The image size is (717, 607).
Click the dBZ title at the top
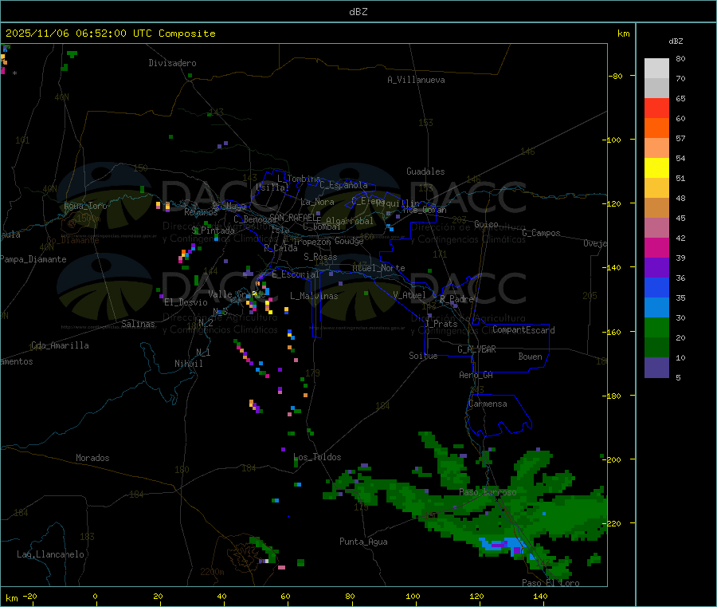[x=358, y=12]
